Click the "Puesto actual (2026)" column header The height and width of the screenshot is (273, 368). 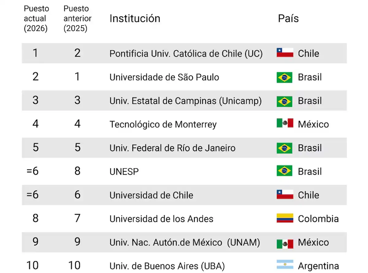(36, 18)
